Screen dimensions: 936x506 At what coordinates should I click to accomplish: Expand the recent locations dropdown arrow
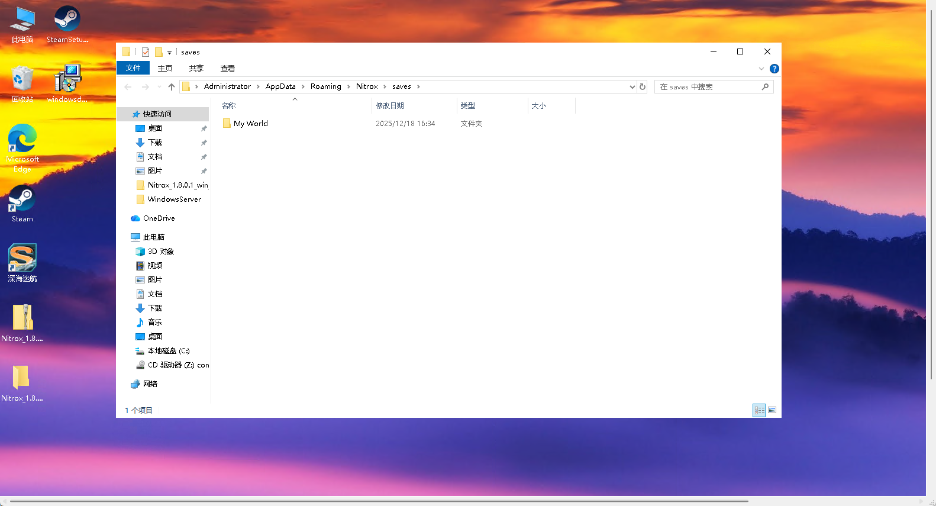click(x=159, y=87)
